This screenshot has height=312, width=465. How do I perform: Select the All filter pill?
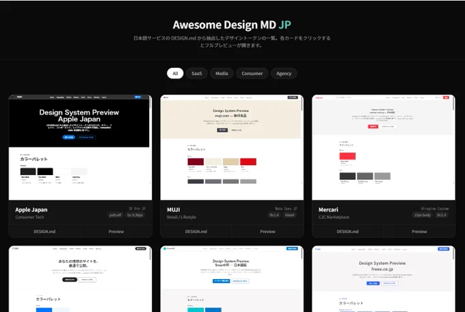[175, 73]
